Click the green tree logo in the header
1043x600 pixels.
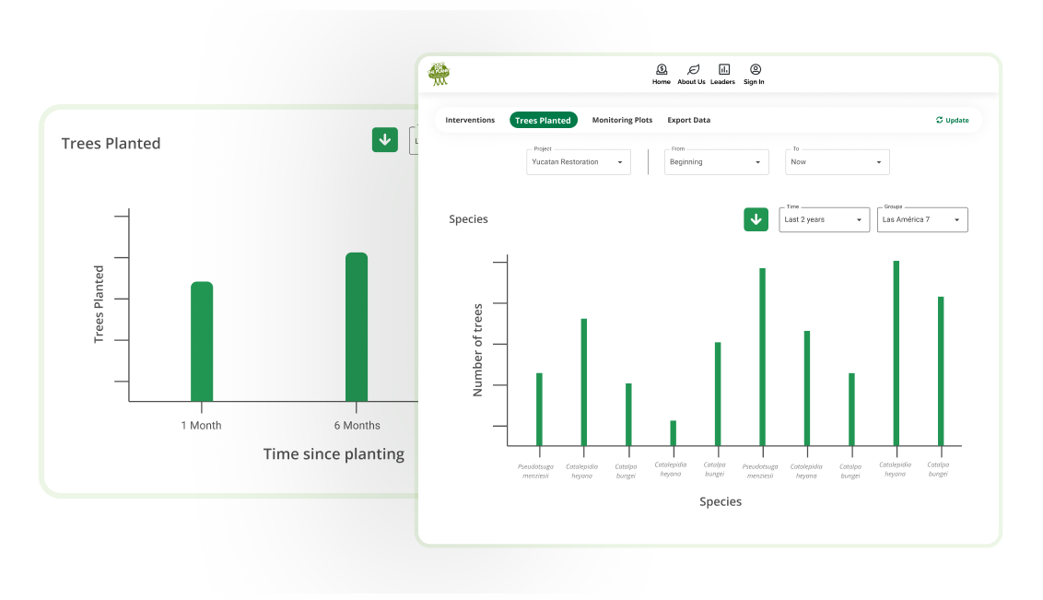tap(439, 74)
